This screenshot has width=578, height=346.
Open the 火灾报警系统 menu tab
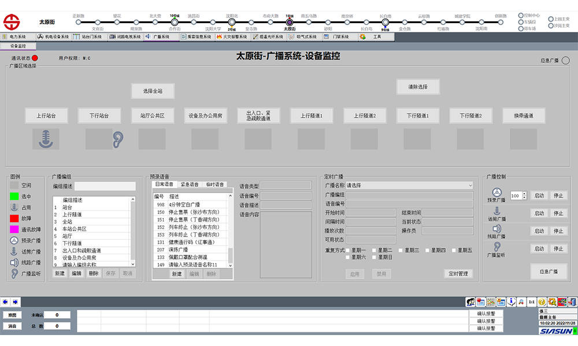pyautogui.click(x=231, y=36)
